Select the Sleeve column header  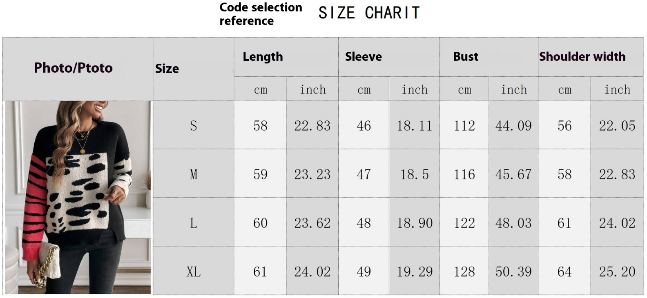tap(364, 57)
